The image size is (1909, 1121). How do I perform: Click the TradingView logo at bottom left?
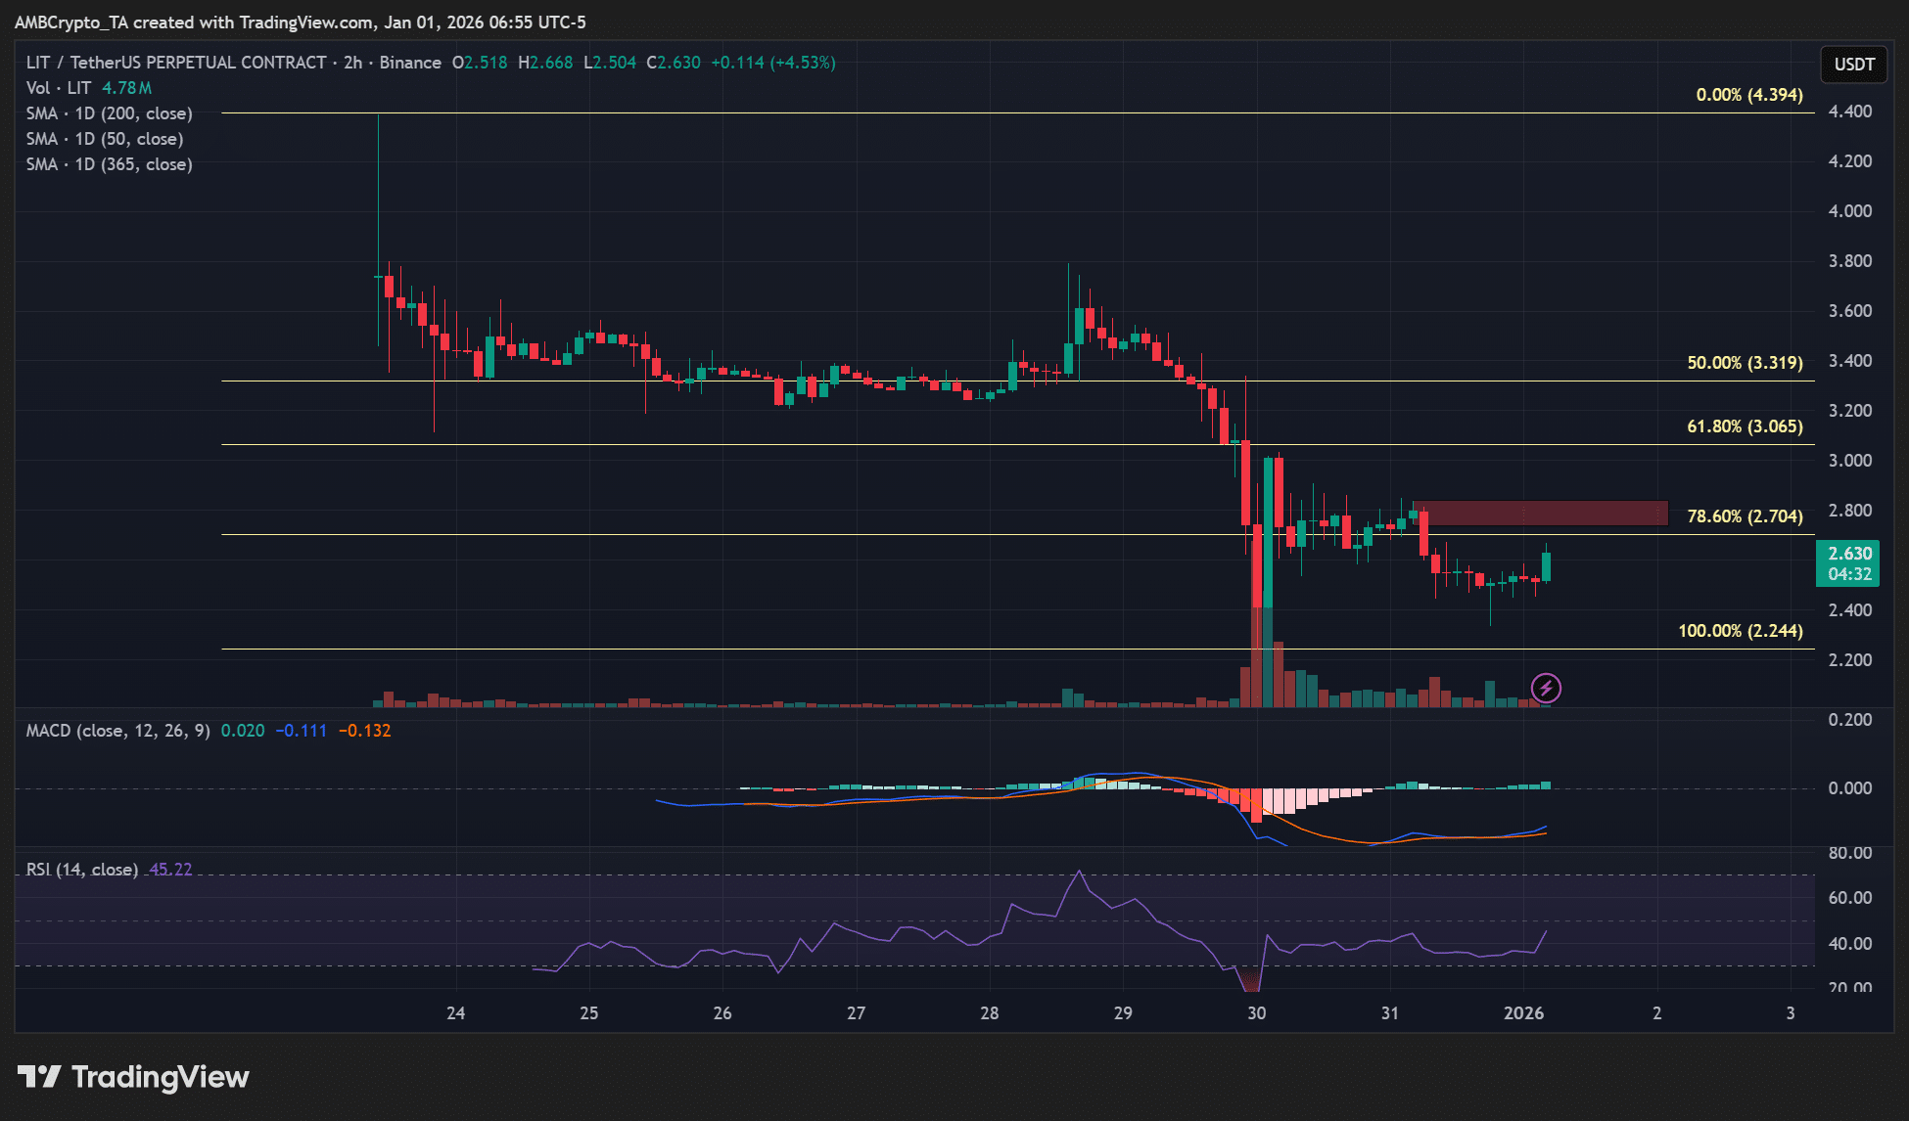[x=133, y=1077]
